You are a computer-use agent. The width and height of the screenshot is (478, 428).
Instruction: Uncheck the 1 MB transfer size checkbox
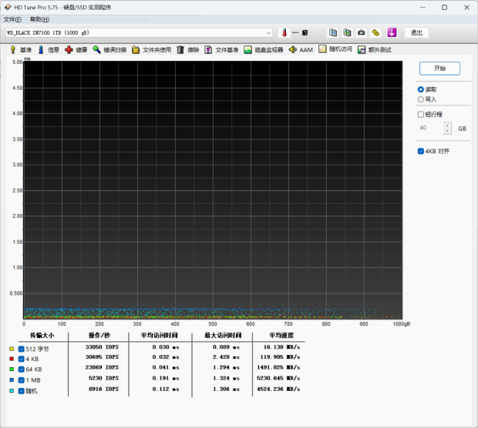pyautogui.click(x=22, y=380)
